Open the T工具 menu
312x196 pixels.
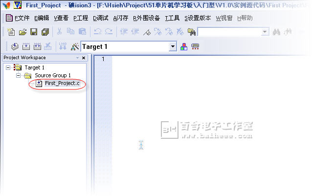coord(172,18)
